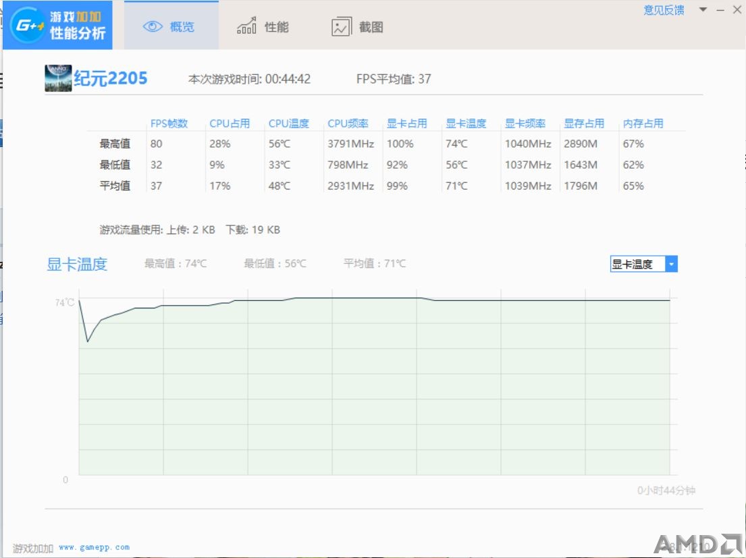Click the chart's 最高值：74℃ label
Image resolution: width=746 pixels, height=558 pixels.
[x=176, y=263]
